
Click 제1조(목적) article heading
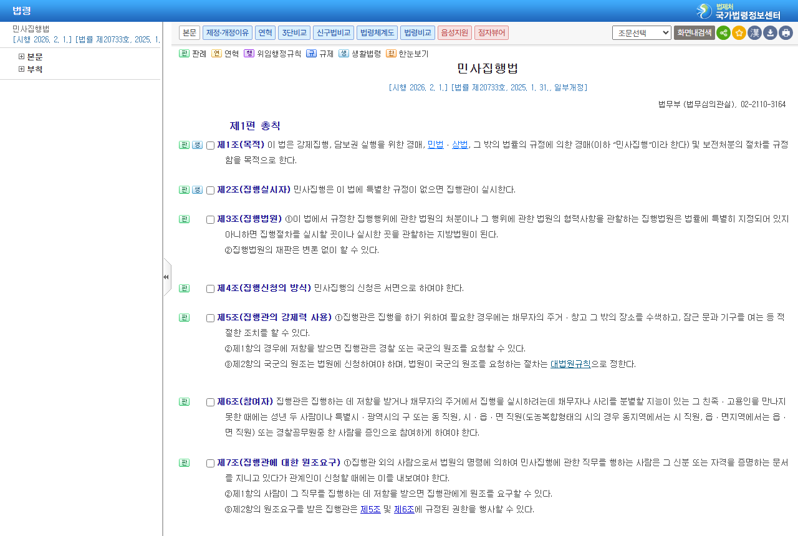tap(241, 145)
